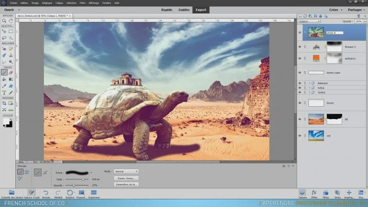Switch to the Expert mode tab
Image resolution: width=368 pixels, height=207 pixels.
pos(201,10)
